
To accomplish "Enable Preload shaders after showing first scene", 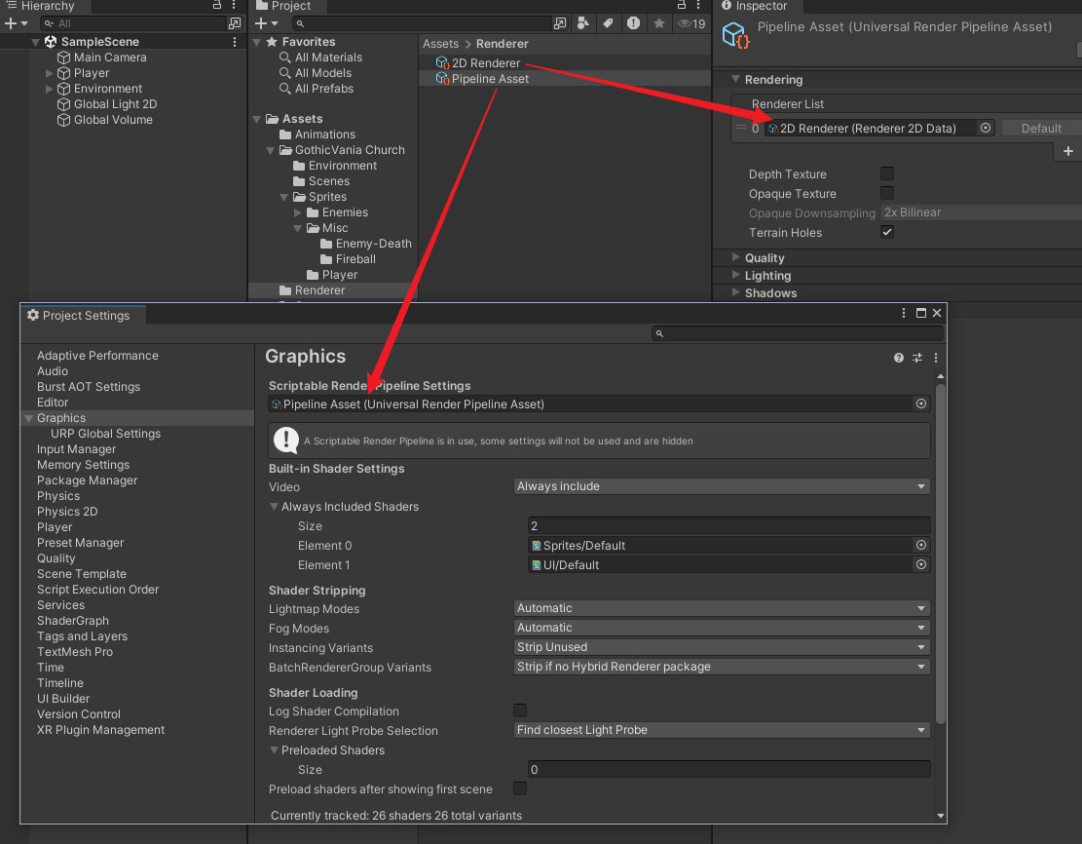I will [520, 788].
